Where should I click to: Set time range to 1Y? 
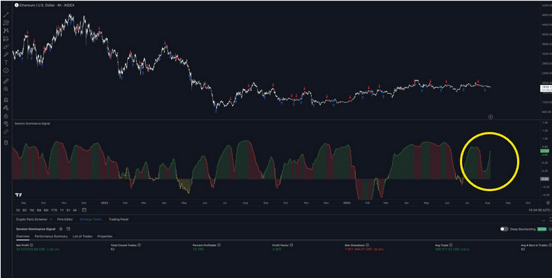click(x=62, y=210)
